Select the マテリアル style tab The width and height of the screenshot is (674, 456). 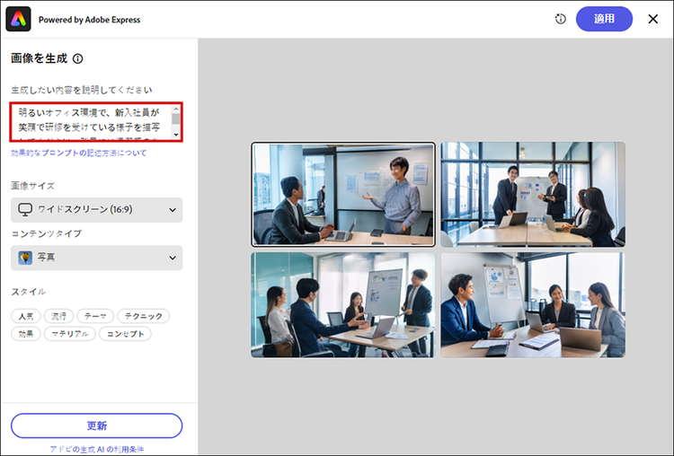68,334
